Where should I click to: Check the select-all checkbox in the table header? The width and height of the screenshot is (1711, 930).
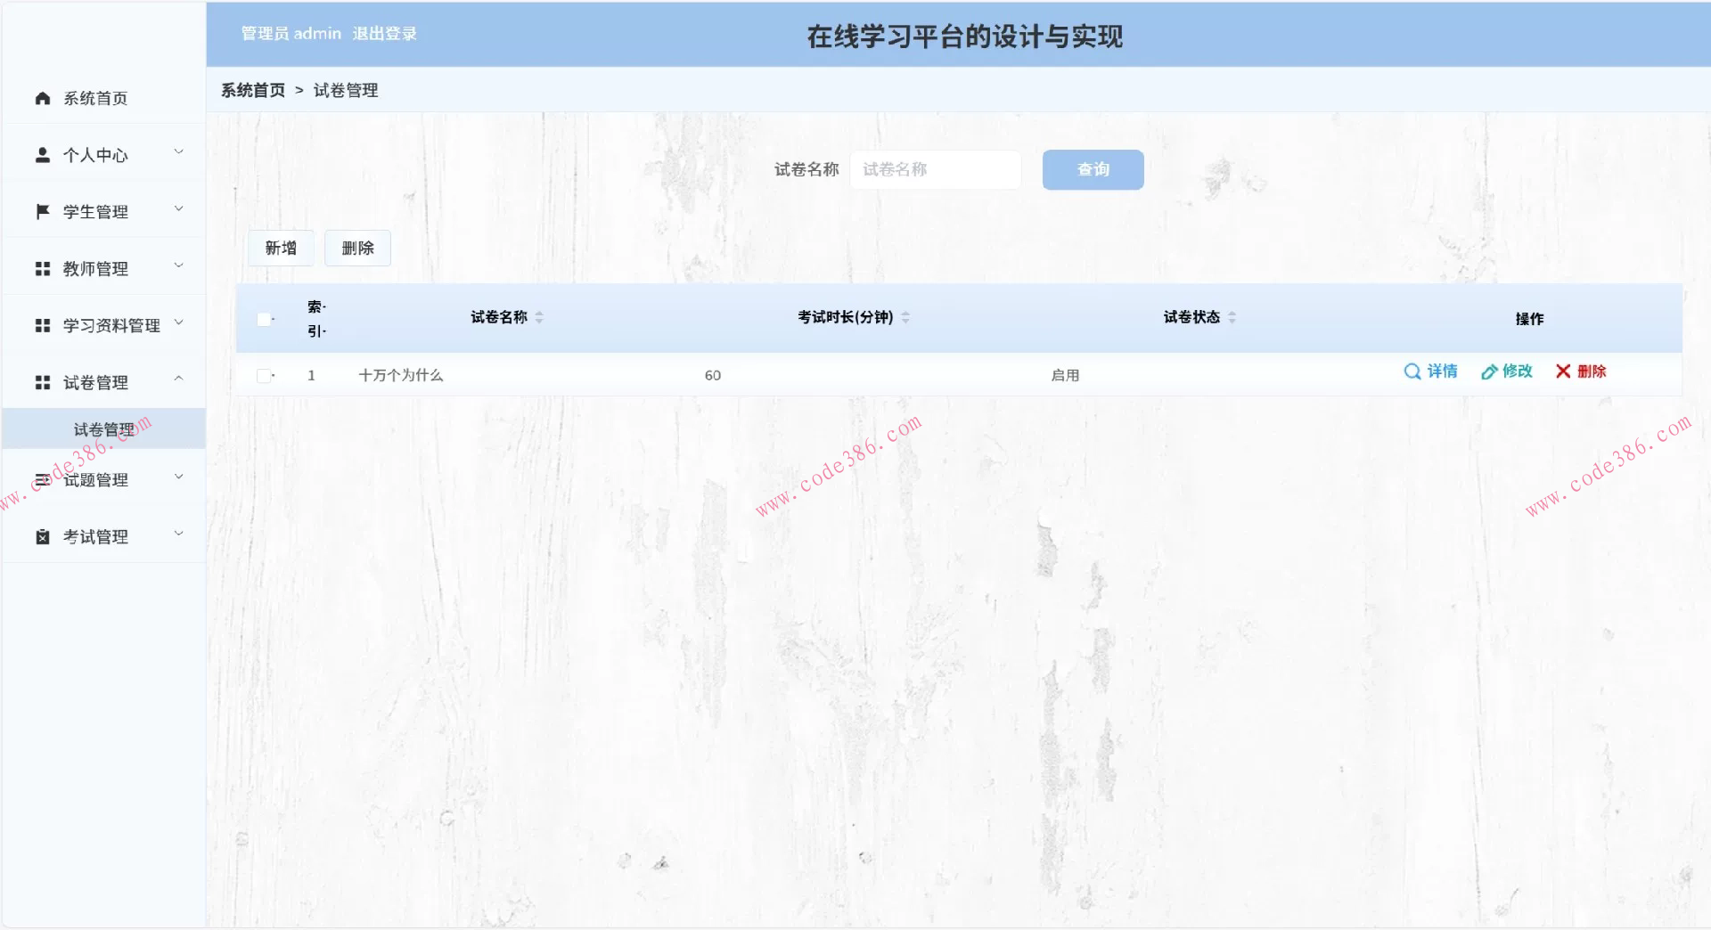click(x=263, y=318)
